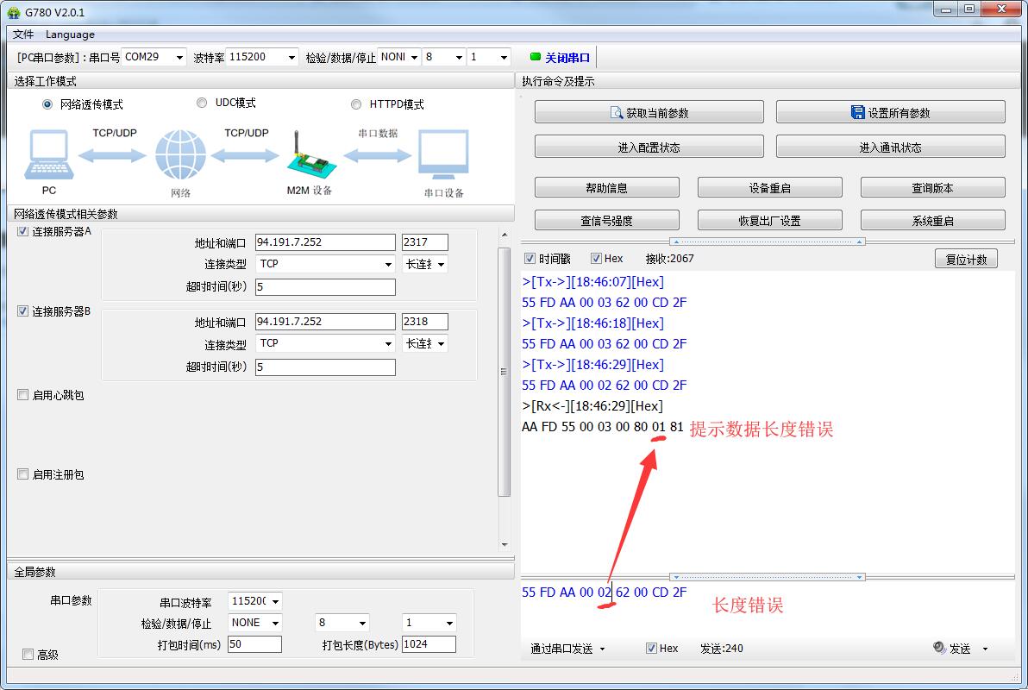Click the green serial port status indicator
The width and height of the screenshot is (1028, 690).
pos(536,57)
